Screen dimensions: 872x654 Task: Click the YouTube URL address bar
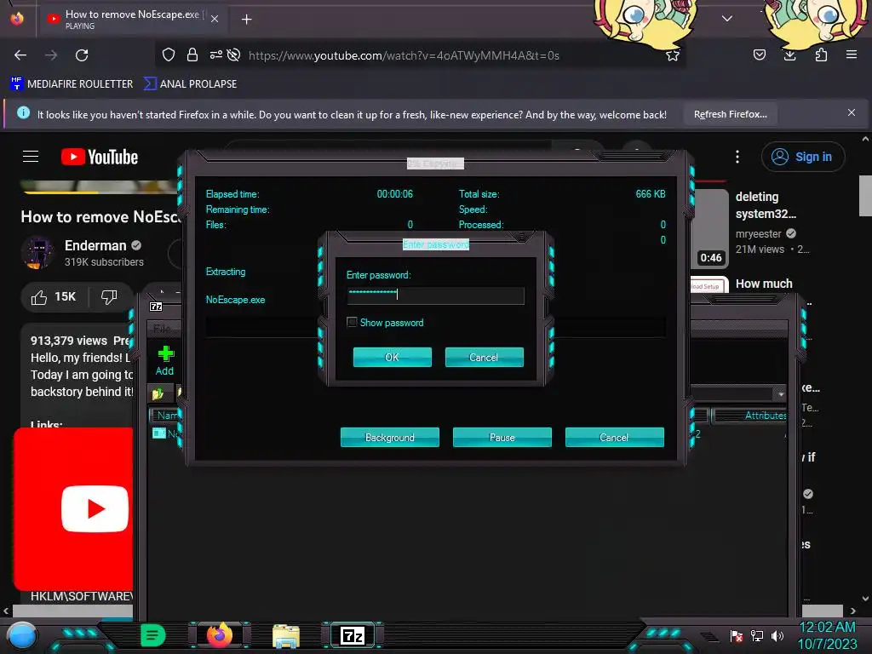[404, 55]
